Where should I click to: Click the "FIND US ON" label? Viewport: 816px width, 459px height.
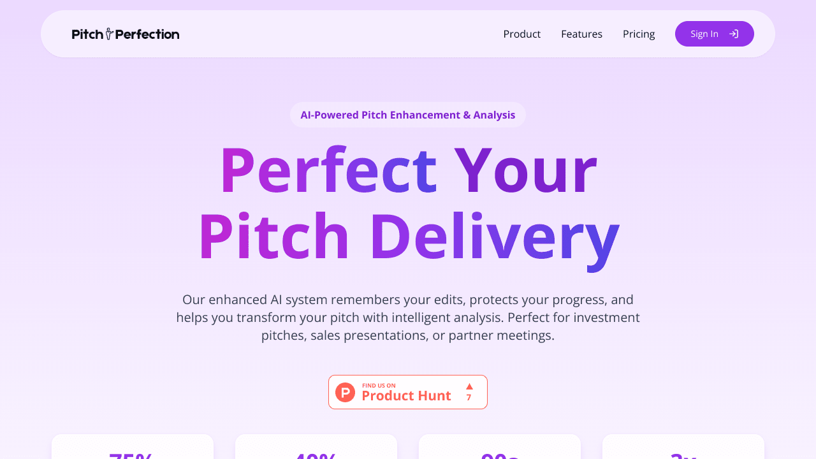(379, 386)
